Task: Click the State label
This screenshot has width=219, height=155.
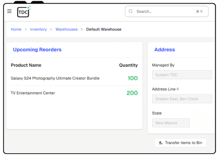Action: 157,113
